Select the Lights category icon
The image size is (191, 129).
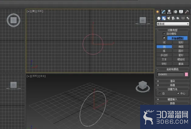click(x=169, y=18)
